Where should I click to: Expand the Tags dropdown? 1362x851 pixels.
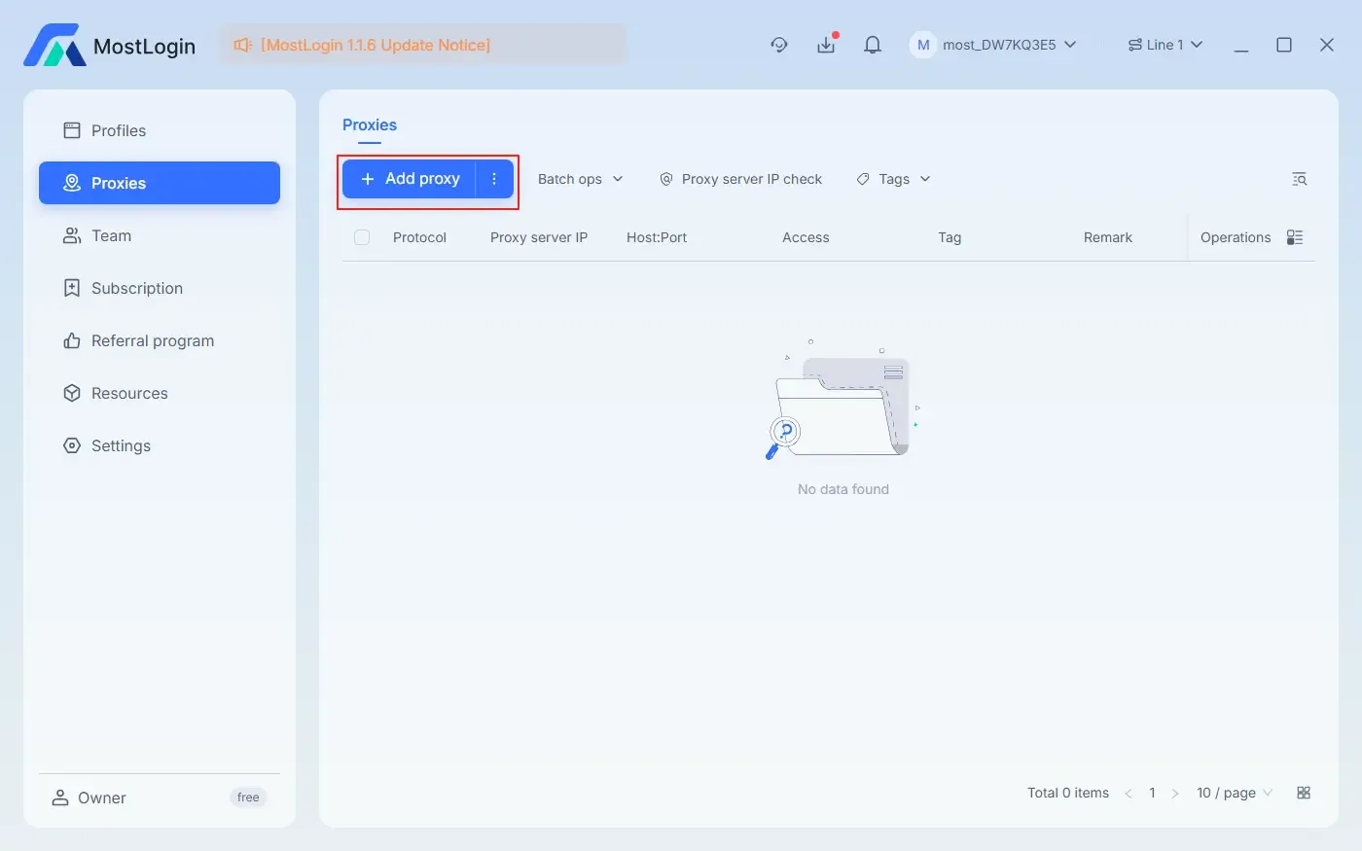click(x=893, y=179)
